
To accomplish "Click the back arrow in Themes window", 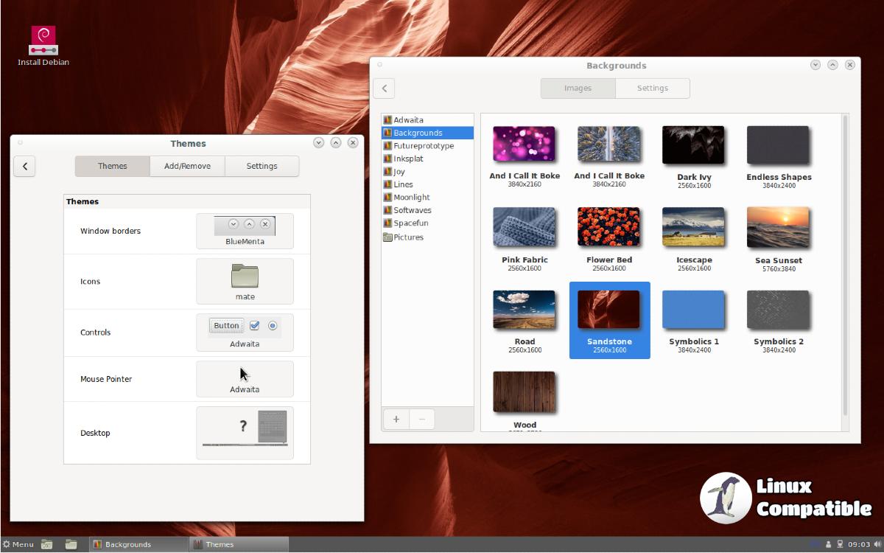I will [x=25, y=166].
